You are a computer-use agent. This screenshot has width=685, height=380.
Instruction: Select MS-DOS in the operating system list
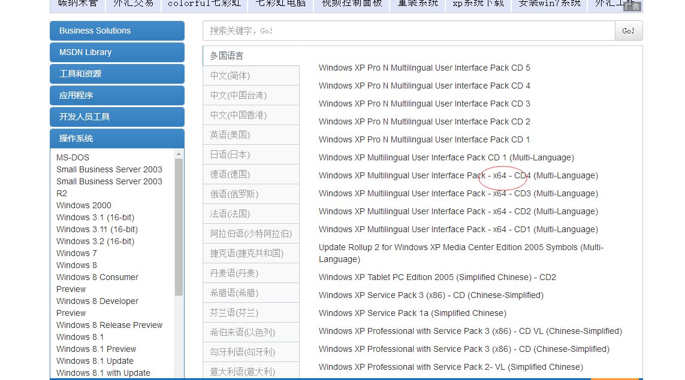point(72,157)
